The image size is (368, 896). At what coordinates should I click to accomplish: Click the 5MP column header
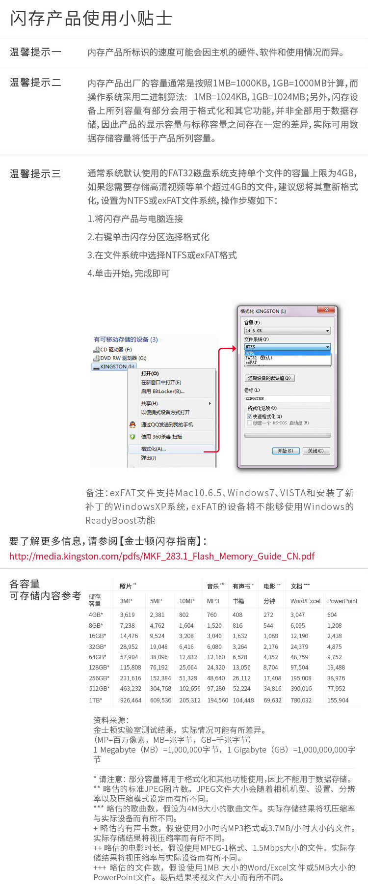[156, 601]
